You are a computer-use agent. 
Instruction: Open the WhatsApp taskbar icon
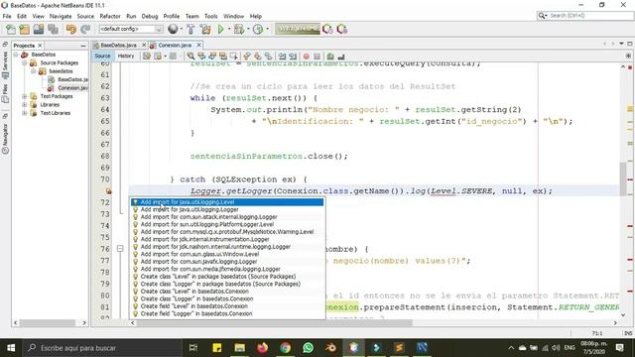309,348
